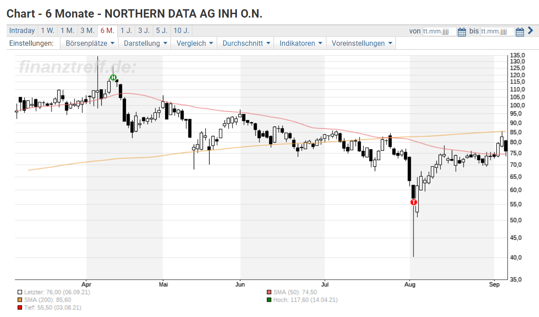Click the 'von' label before the start date
Screen dimensions: 539x317
click(415, 31)
